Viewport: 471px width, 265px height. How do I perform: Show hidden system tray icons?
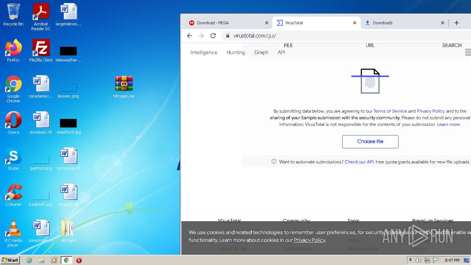410,260
